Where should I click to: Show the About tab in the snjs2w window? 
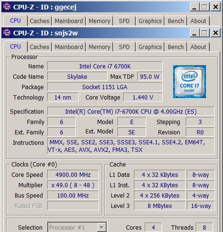point(198,47)
